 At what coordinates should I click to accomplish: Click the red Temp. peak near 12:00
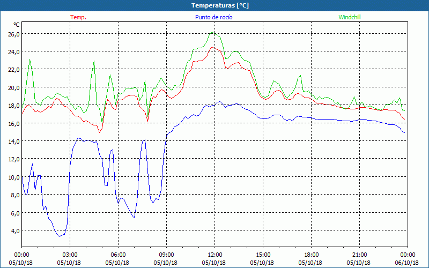click(x=212, y=47)
